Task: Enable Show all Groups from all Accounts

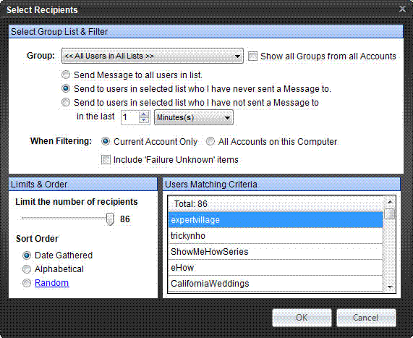Action: click(252, 56)
